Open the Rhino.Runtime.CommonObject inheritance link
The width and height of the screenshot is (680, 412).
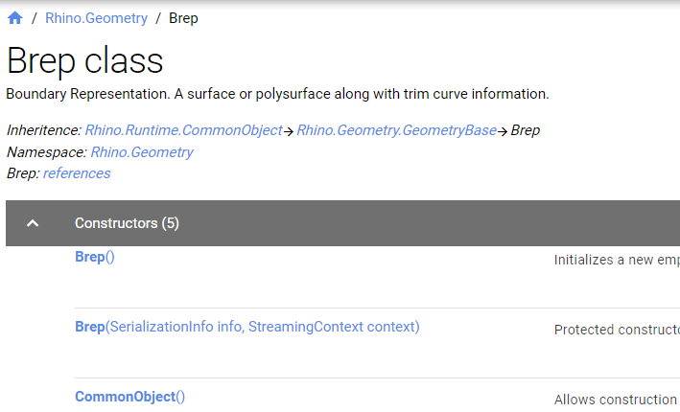click(x=183, y=130)
